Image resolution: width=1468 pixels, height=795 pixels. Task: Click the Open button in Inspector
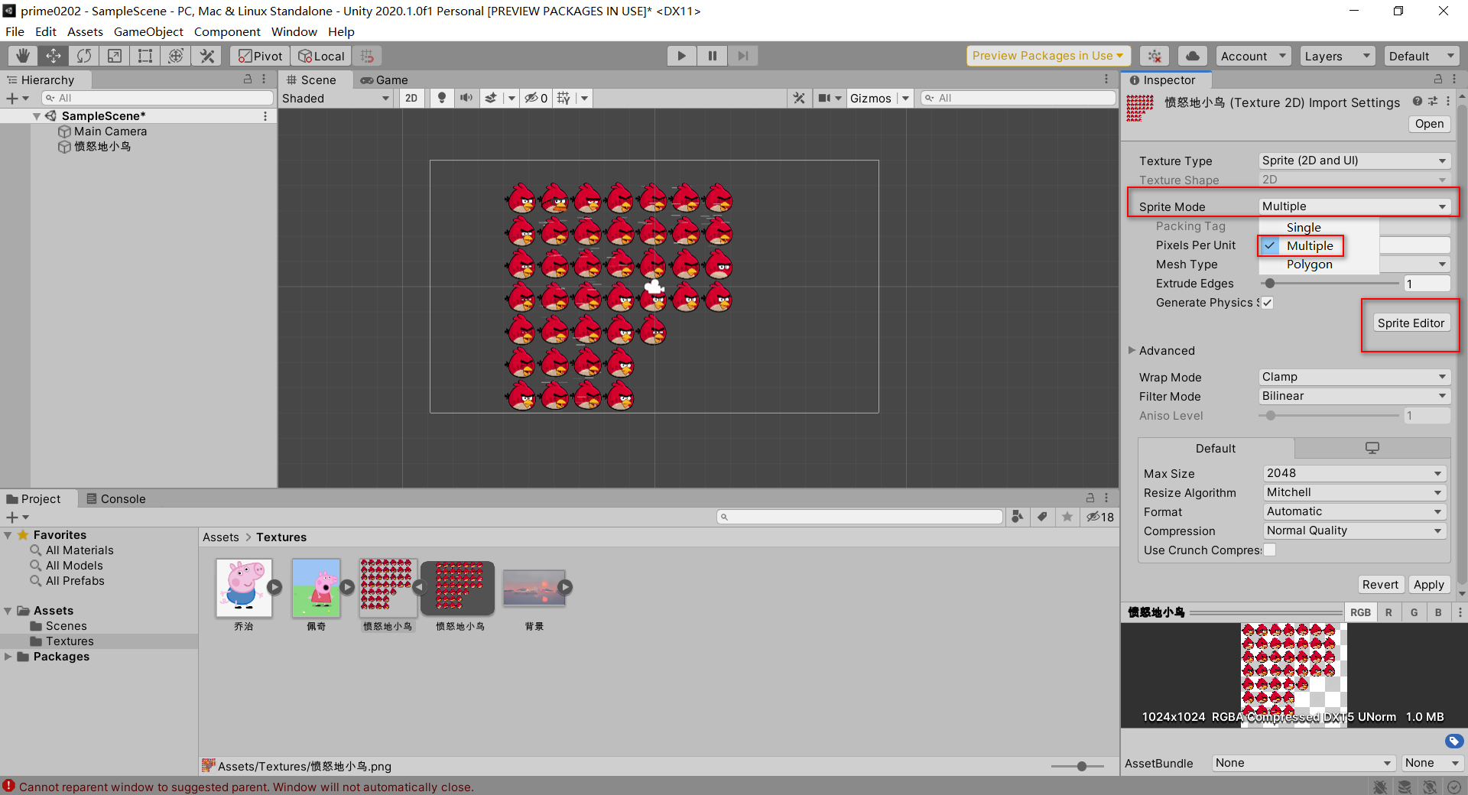(x=1429, y=124)
